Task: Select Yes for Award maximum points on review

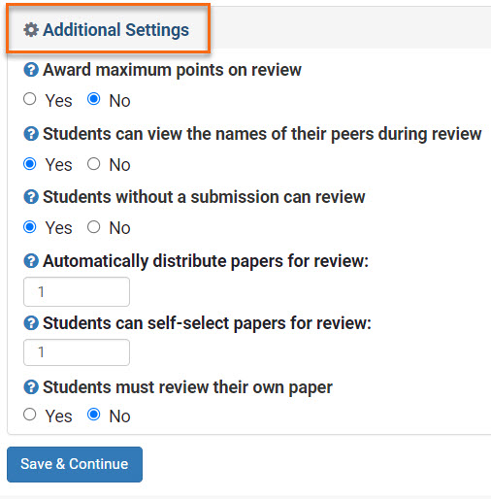Action: coord(30,99)
